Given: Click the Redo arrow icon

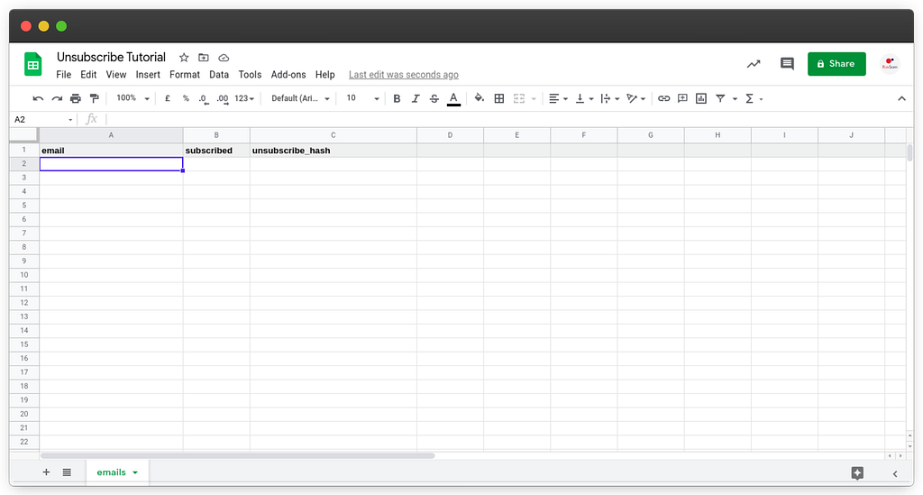Looking at the screenshot, I should click(x=57, y=98).
